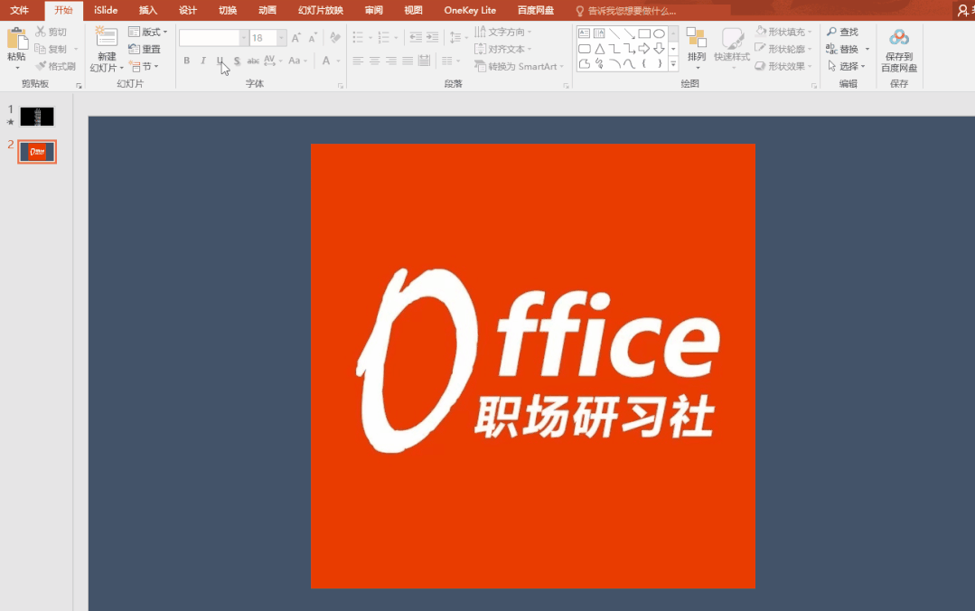Switch to the Animations (动画) tab
Image resolution: width=975 pixels, height=611 pixels.
point(267,11)
